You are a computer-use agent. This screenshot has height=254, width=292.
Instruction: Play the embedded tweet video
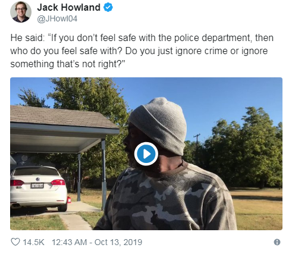click(146, 153)
